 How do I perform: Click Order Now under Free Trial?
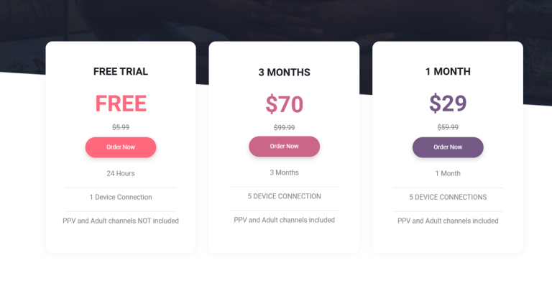click(x=121, y=147)
